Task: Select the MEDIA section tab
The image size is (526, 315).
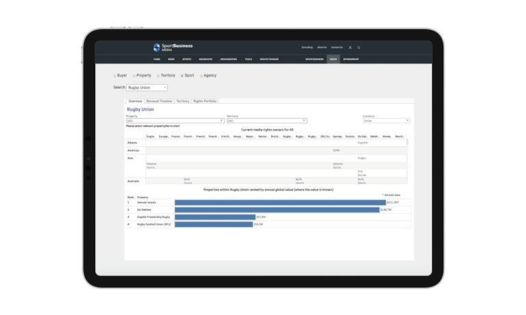Action: tap(333, 59)
